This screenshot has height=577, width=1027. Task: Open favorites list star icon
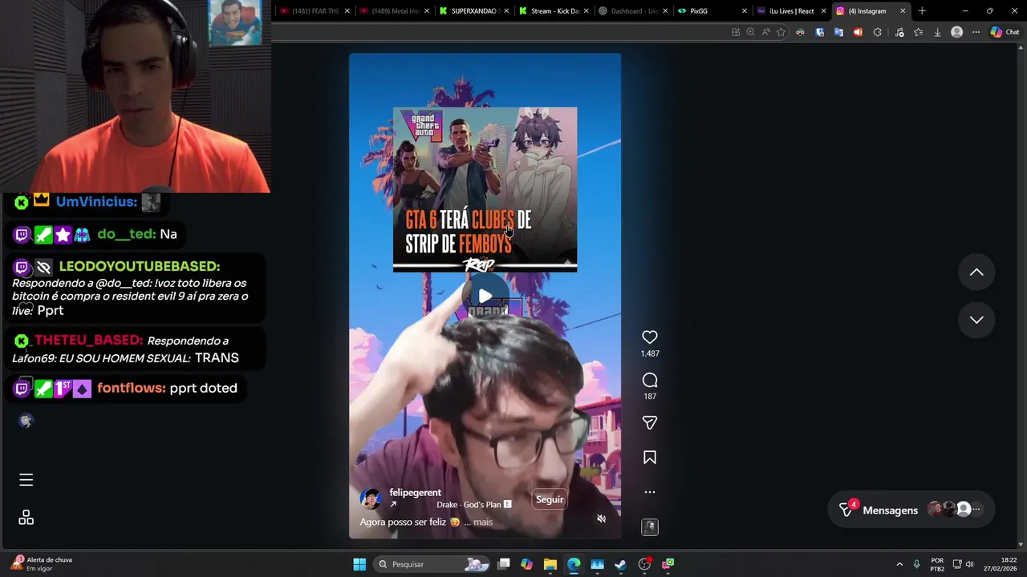[918, 32]
